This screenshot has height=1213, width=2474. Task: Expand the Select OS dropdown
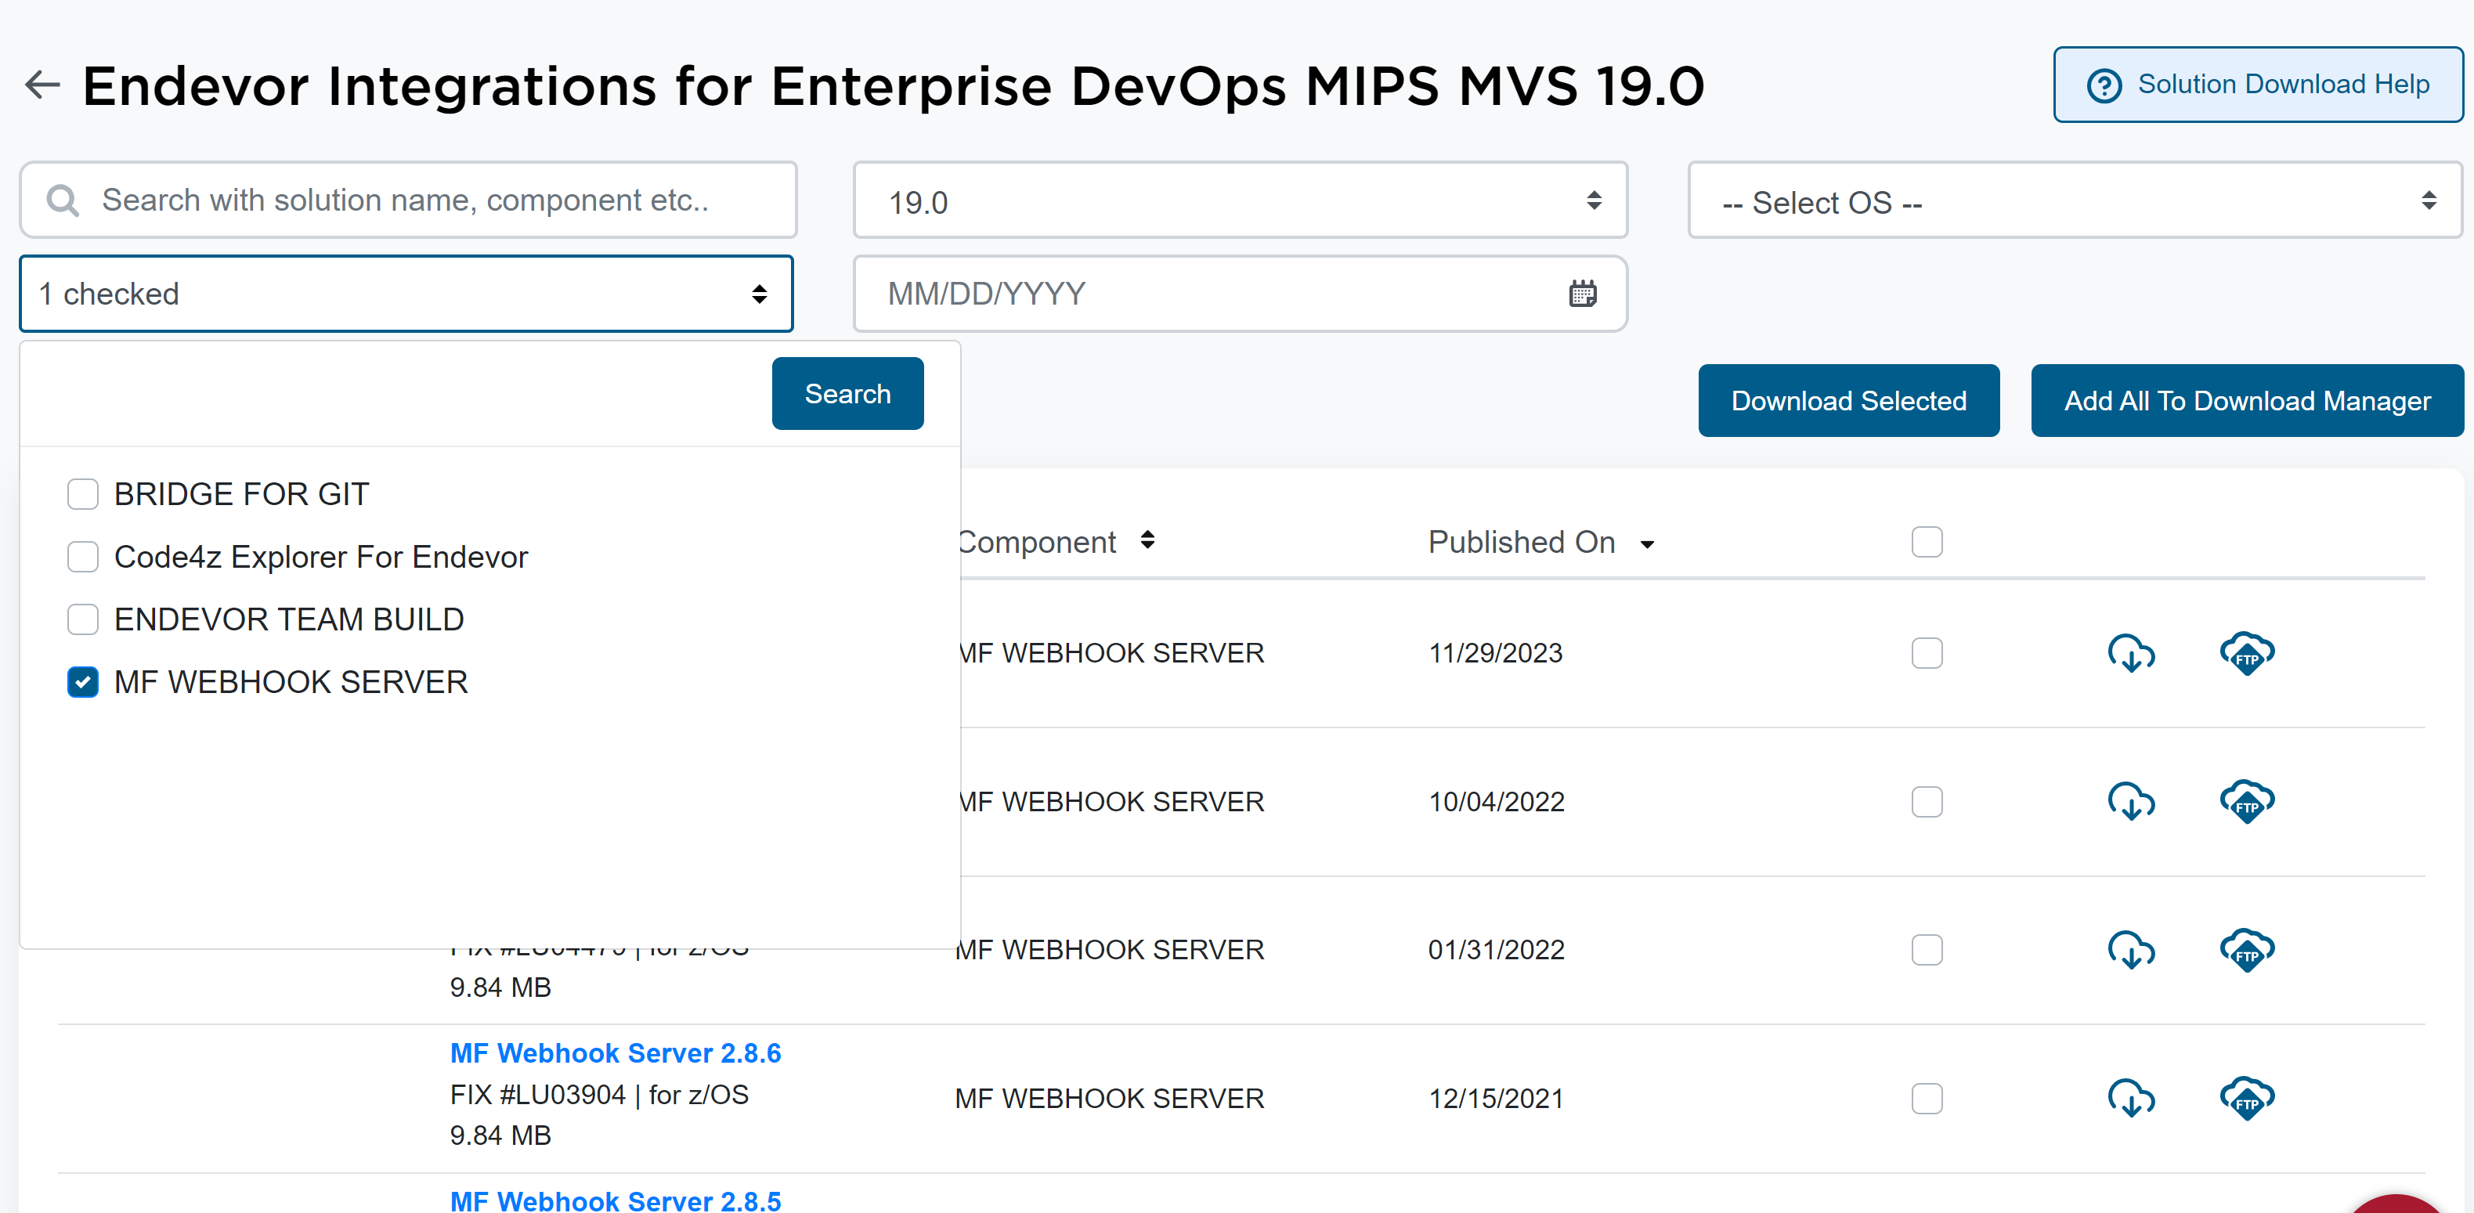coord(2075,202)
